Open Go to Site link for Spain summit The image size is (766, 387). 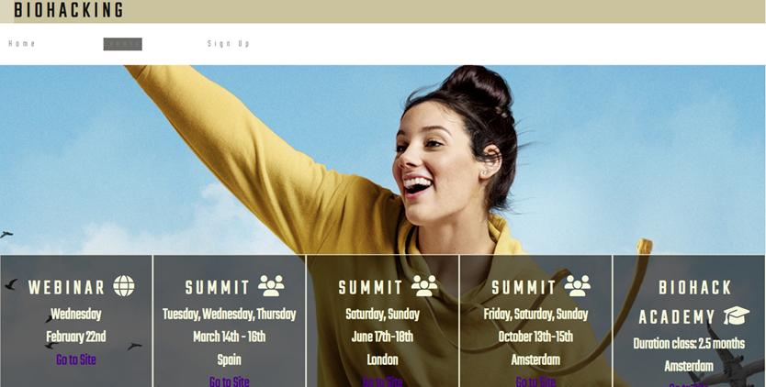click(x=229, y=381)
